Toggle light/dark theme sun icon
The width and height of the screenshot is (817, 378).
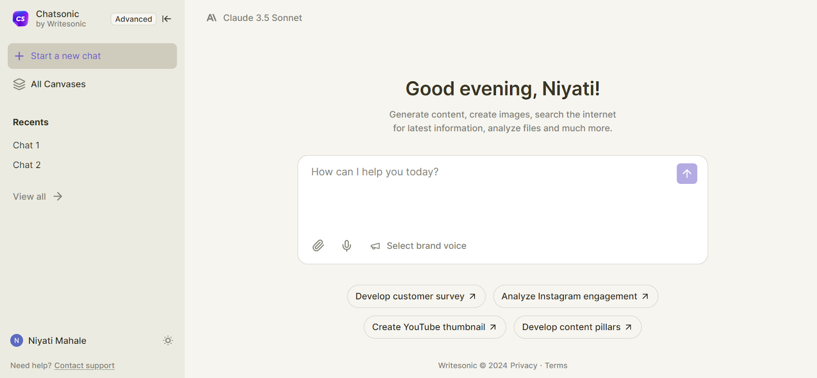[x=168, y=341]
